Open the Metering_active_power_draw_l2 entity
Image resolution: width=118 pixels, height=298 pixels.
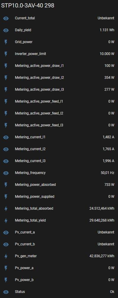click(59, 78)
